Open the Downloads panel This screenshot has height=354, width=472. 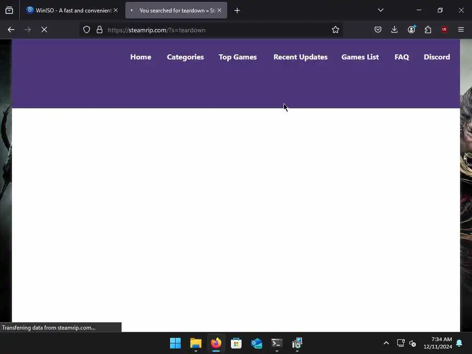tap(395, 29)
